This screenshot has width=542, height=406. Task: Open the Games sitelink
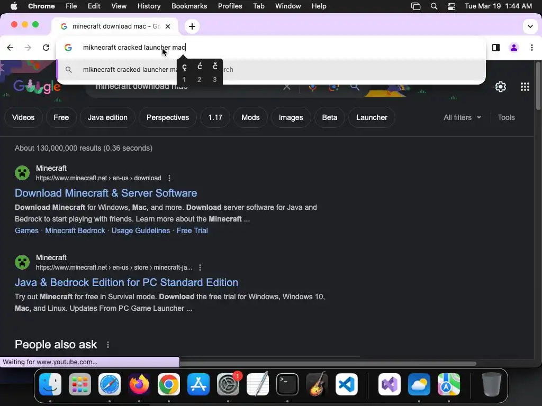(x=26, y=230)
